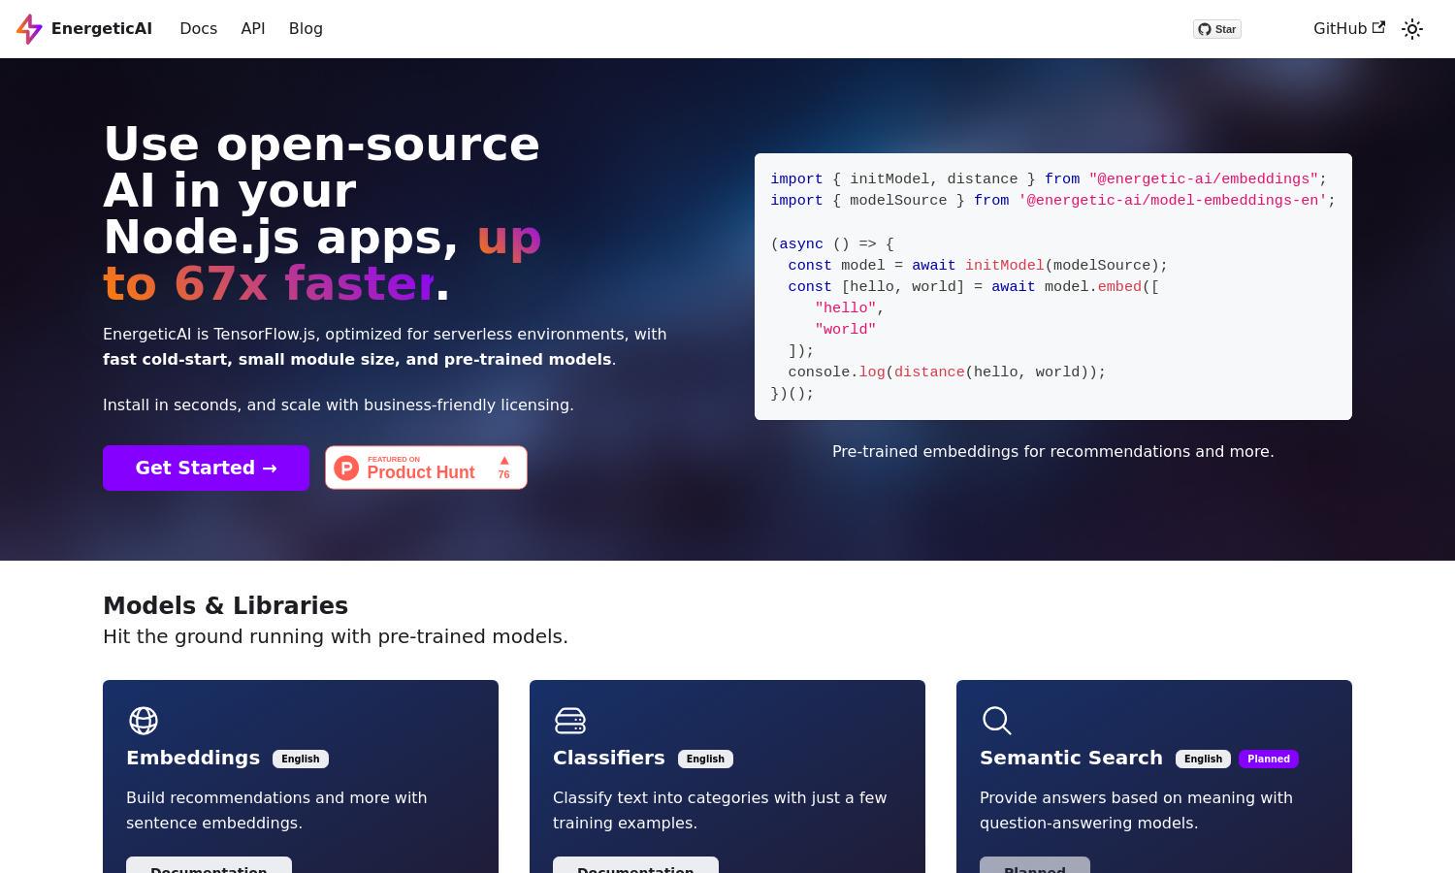
Task: Click 'up to 67x faster' gradient headline text
Action: click(x=322, y=260)
